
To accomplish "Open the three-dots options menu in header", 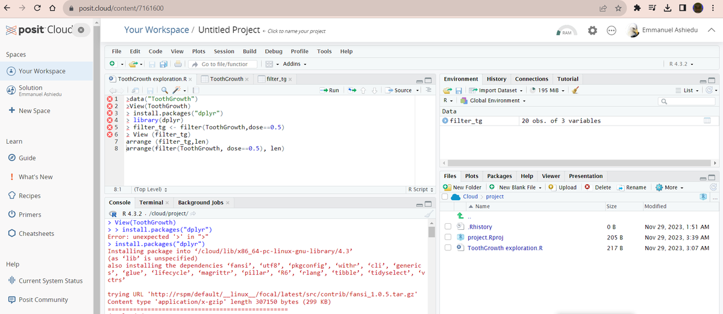I will pos(612,31).
